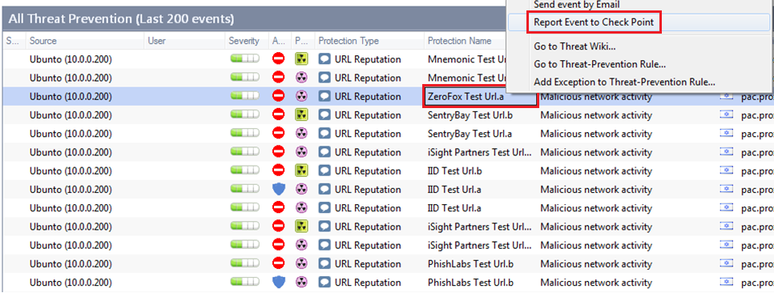Click Ubuntu (10.0.0.200) source in IID Test Url.b row
774x293 pixels.
[x=71, y=171]
